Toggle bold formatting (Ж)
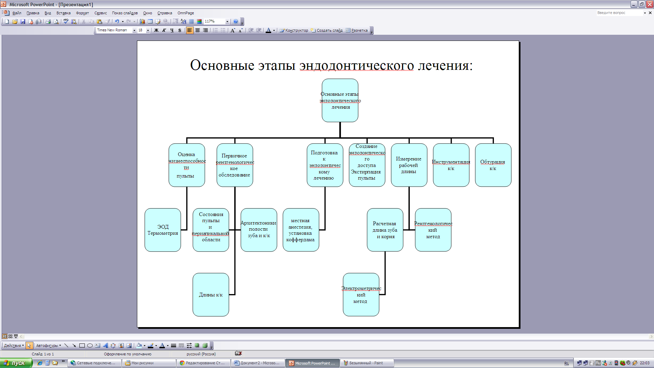This screenshot has height=368, width=654. 156,30
